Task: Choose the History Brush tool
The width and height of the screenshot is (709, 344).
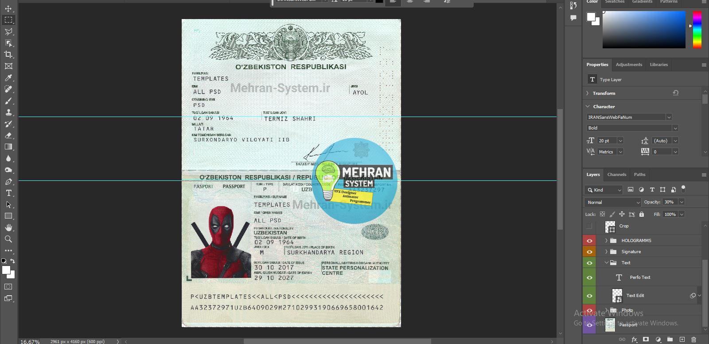Action: [8, 124]
